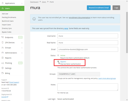This screenshot has height=101, width=128.
Task: Click the Logs button
Action: (x=116, y=8)
